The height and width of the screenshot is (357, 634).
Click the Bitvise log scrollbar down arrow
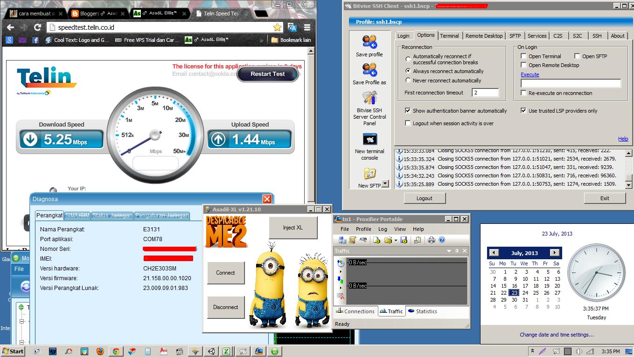629,185
